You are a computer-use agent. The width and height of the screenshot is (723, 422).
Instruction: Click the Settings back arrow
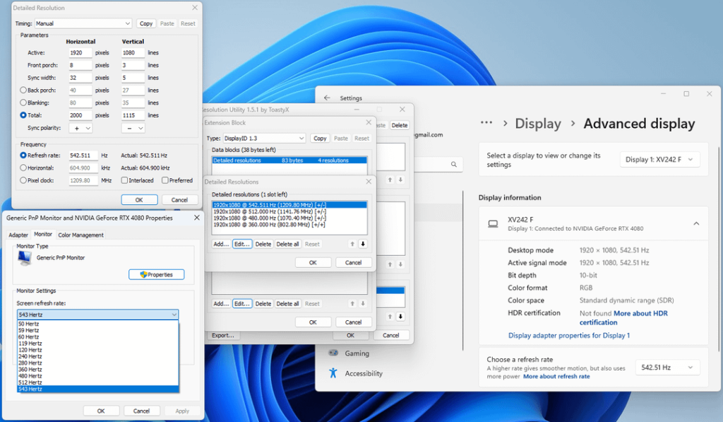[327, 98]
